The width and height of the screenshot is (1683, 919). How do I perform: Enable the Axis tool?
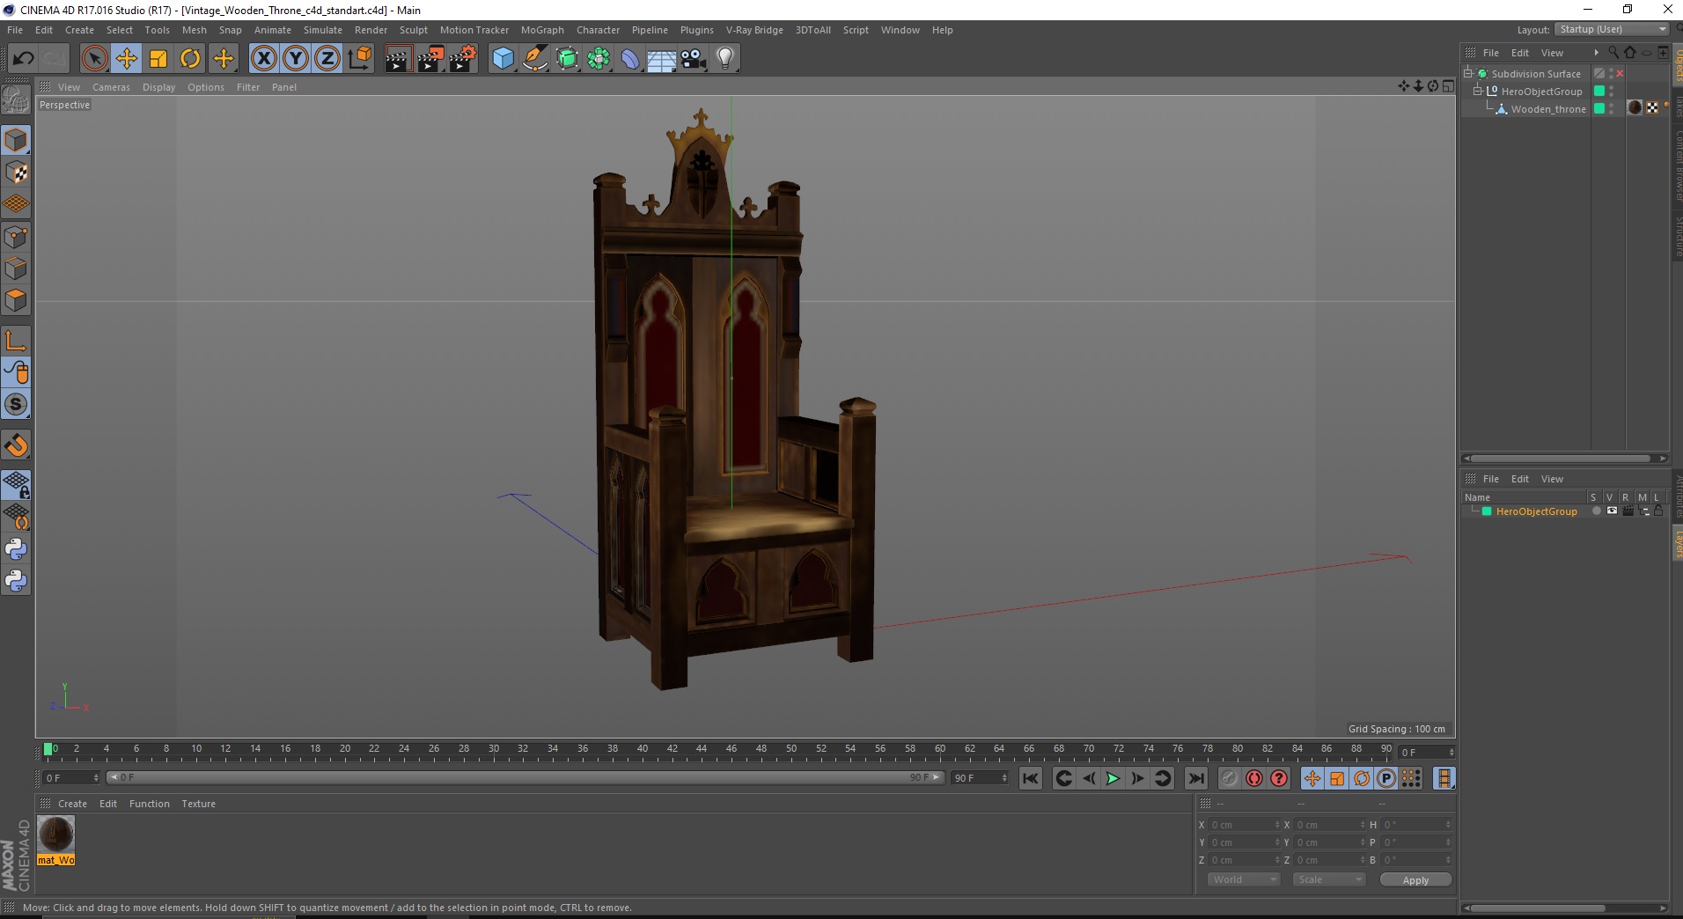pyautogui.click(x=16, y=341)
